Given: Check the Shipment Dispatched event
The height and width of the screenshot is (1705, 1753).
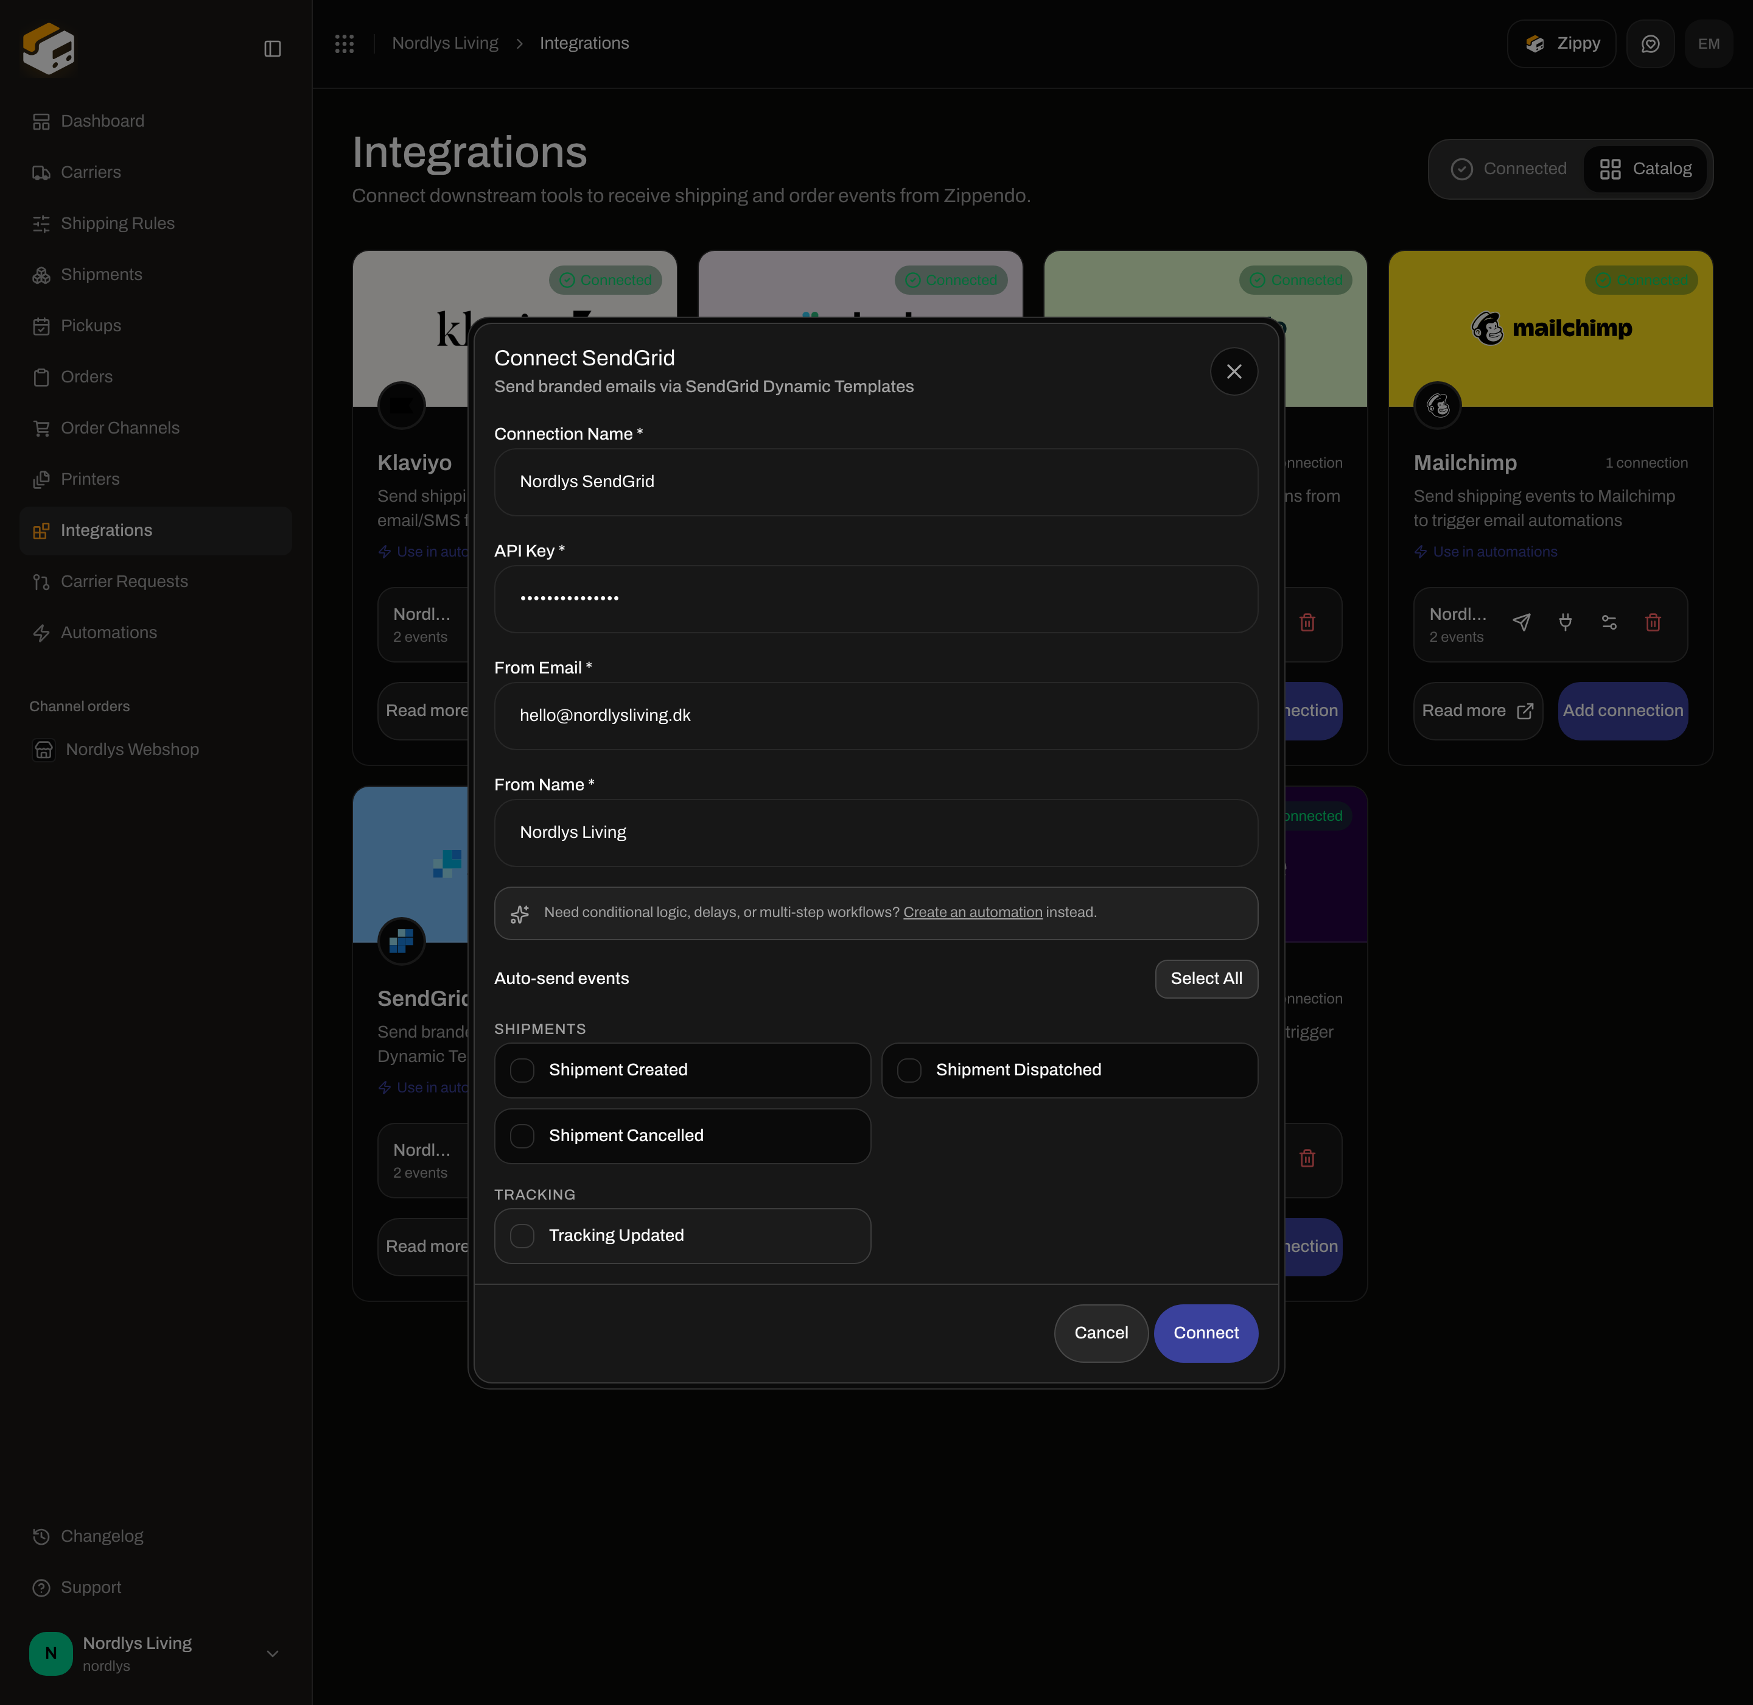Looking at the screenshot, I should [1069, 1070].
